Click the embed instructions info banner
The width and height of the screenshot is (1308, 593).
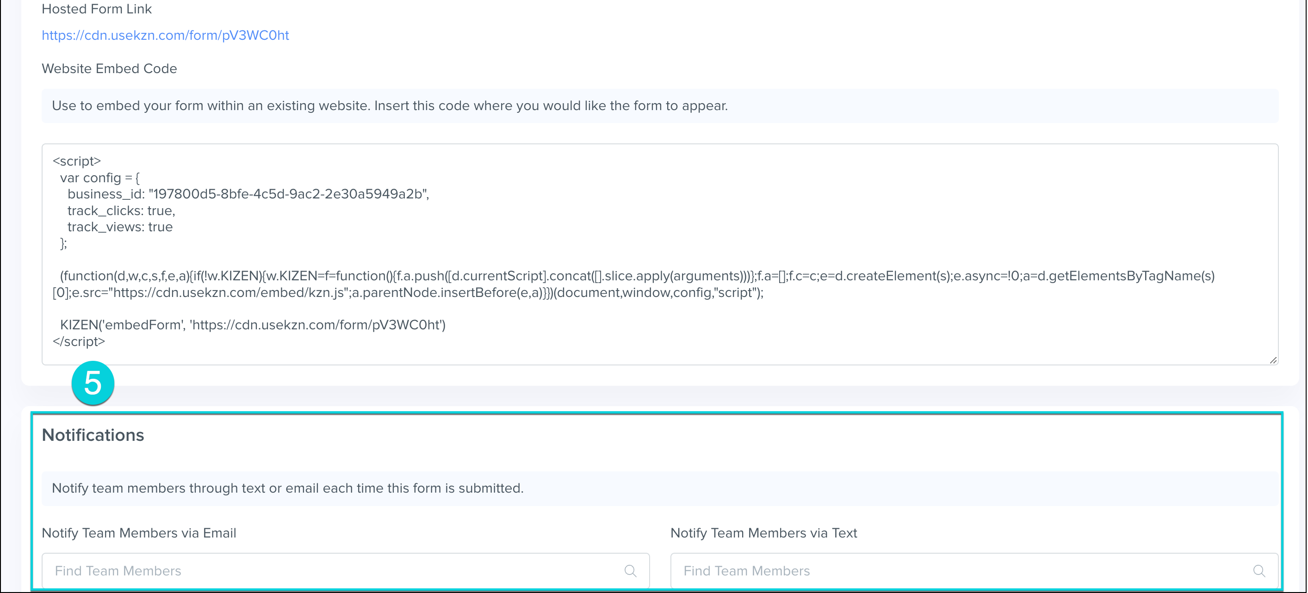click(x=659, y=105)
